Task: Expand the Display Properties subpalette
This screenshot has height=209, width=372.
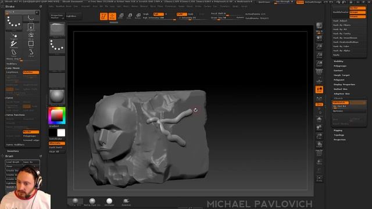Action: pos(344,84)
